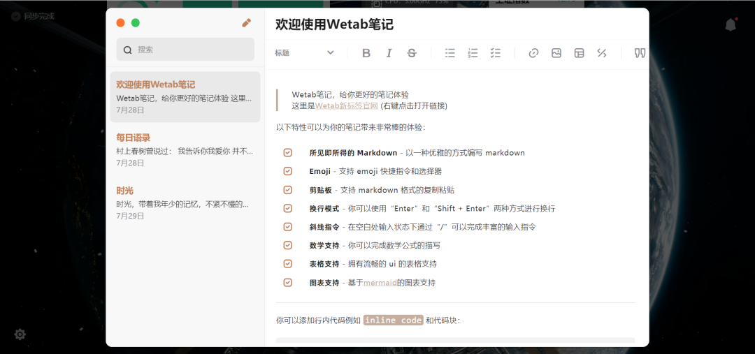Open the 欢迎使用Wetab笔记 note in sidebar
This screenshot has width=755, height=354.
pyautogui.click(x=185, y=96)
